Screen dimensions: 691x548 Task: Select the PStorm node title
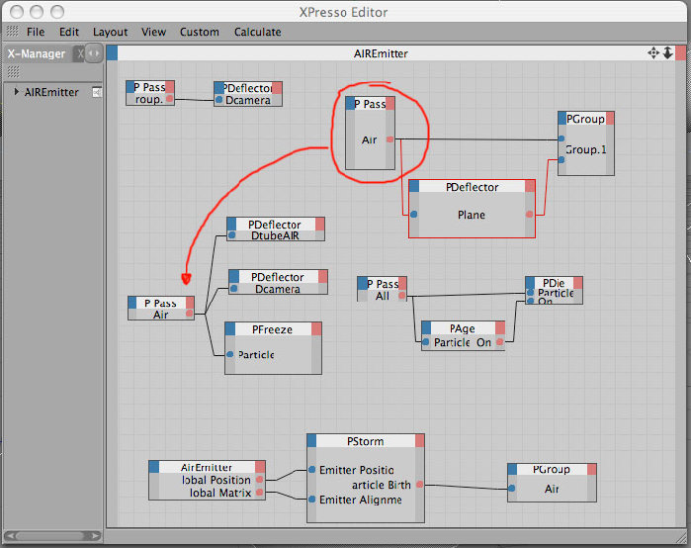coord(366,441)
